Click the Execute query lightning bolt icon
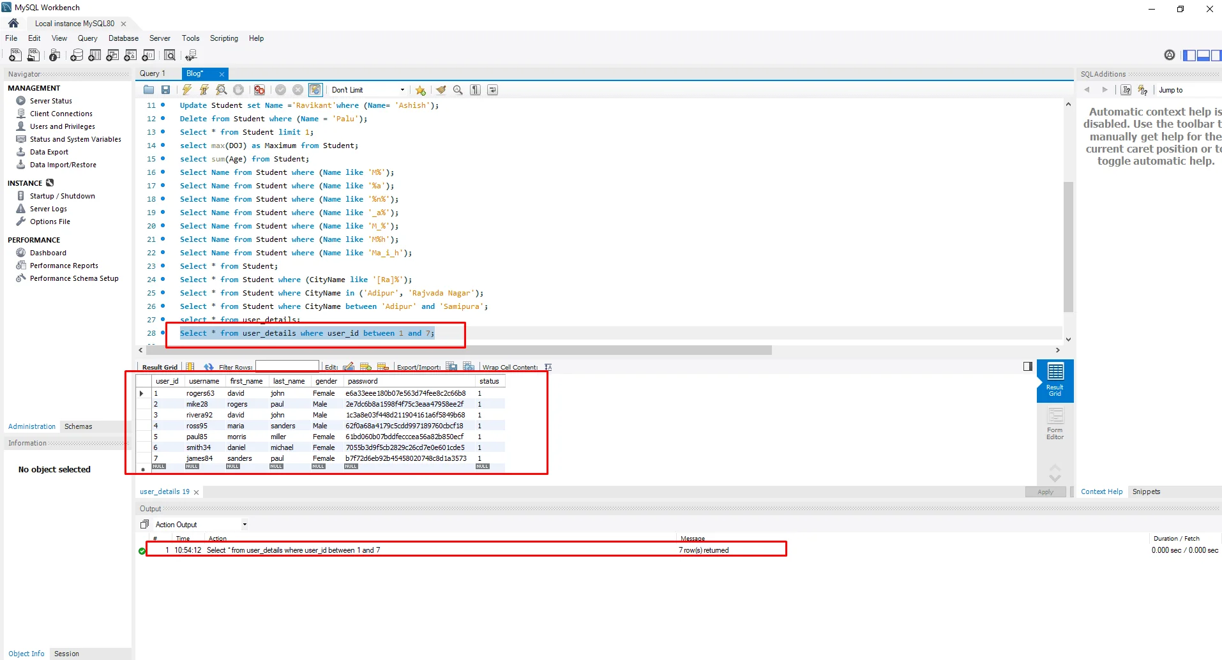 [187, 90]
